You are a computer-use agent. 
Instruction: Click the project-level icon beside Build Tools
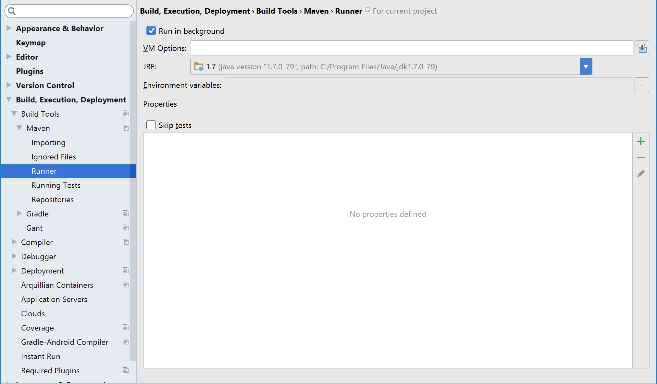point(126,113)
